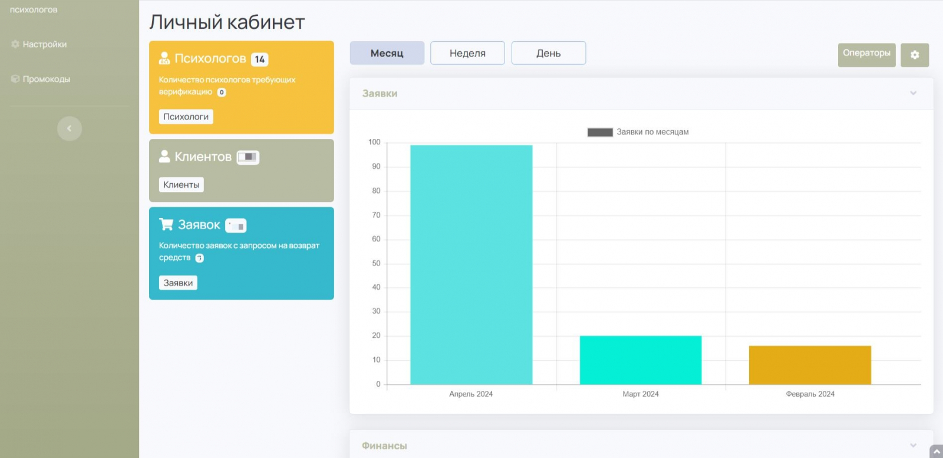Click the 14 badge next to Психологов

[260, 59]
